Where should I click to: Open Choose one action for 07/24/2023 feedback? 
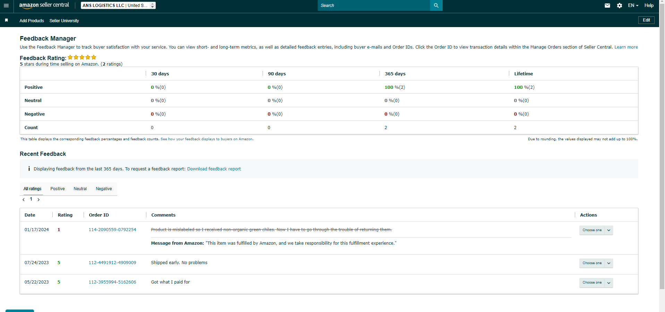596,263
